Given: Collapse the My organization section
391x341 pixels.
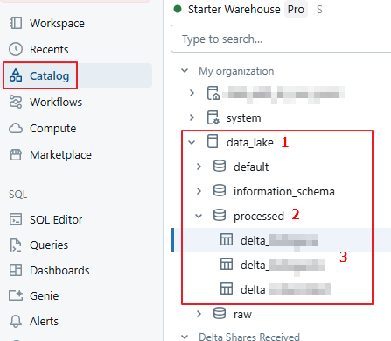Looking at the screenshot, I should point(185,71).
